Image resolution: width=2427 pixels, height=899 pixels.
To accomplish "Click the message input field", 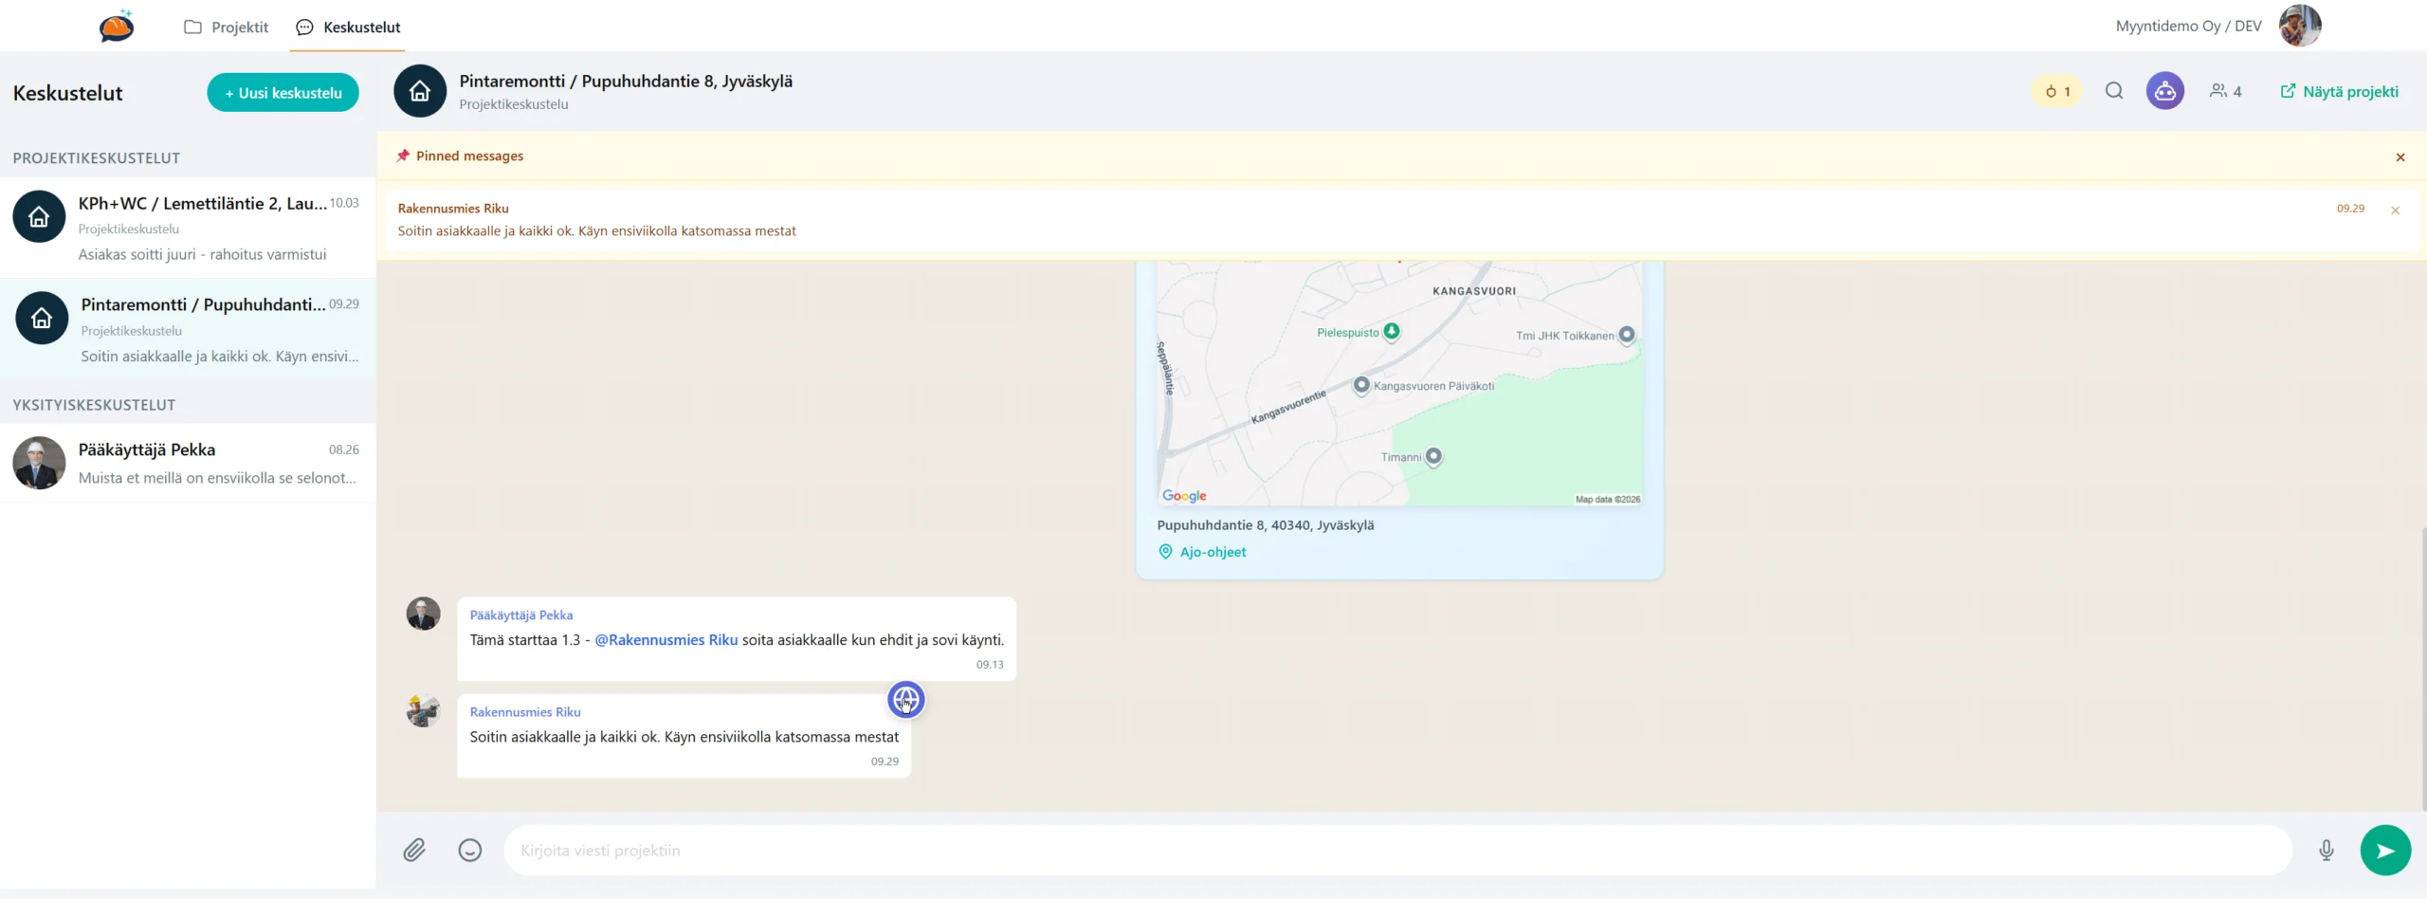I will pos(1396,850).
